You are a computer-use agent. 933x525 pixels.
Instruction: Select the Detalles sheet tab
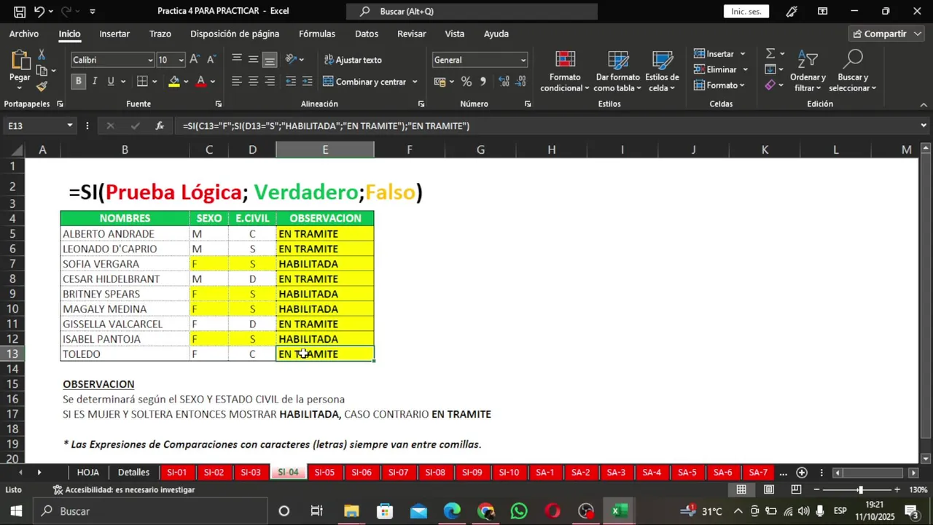pyautogui.click(x=133, y=472)
